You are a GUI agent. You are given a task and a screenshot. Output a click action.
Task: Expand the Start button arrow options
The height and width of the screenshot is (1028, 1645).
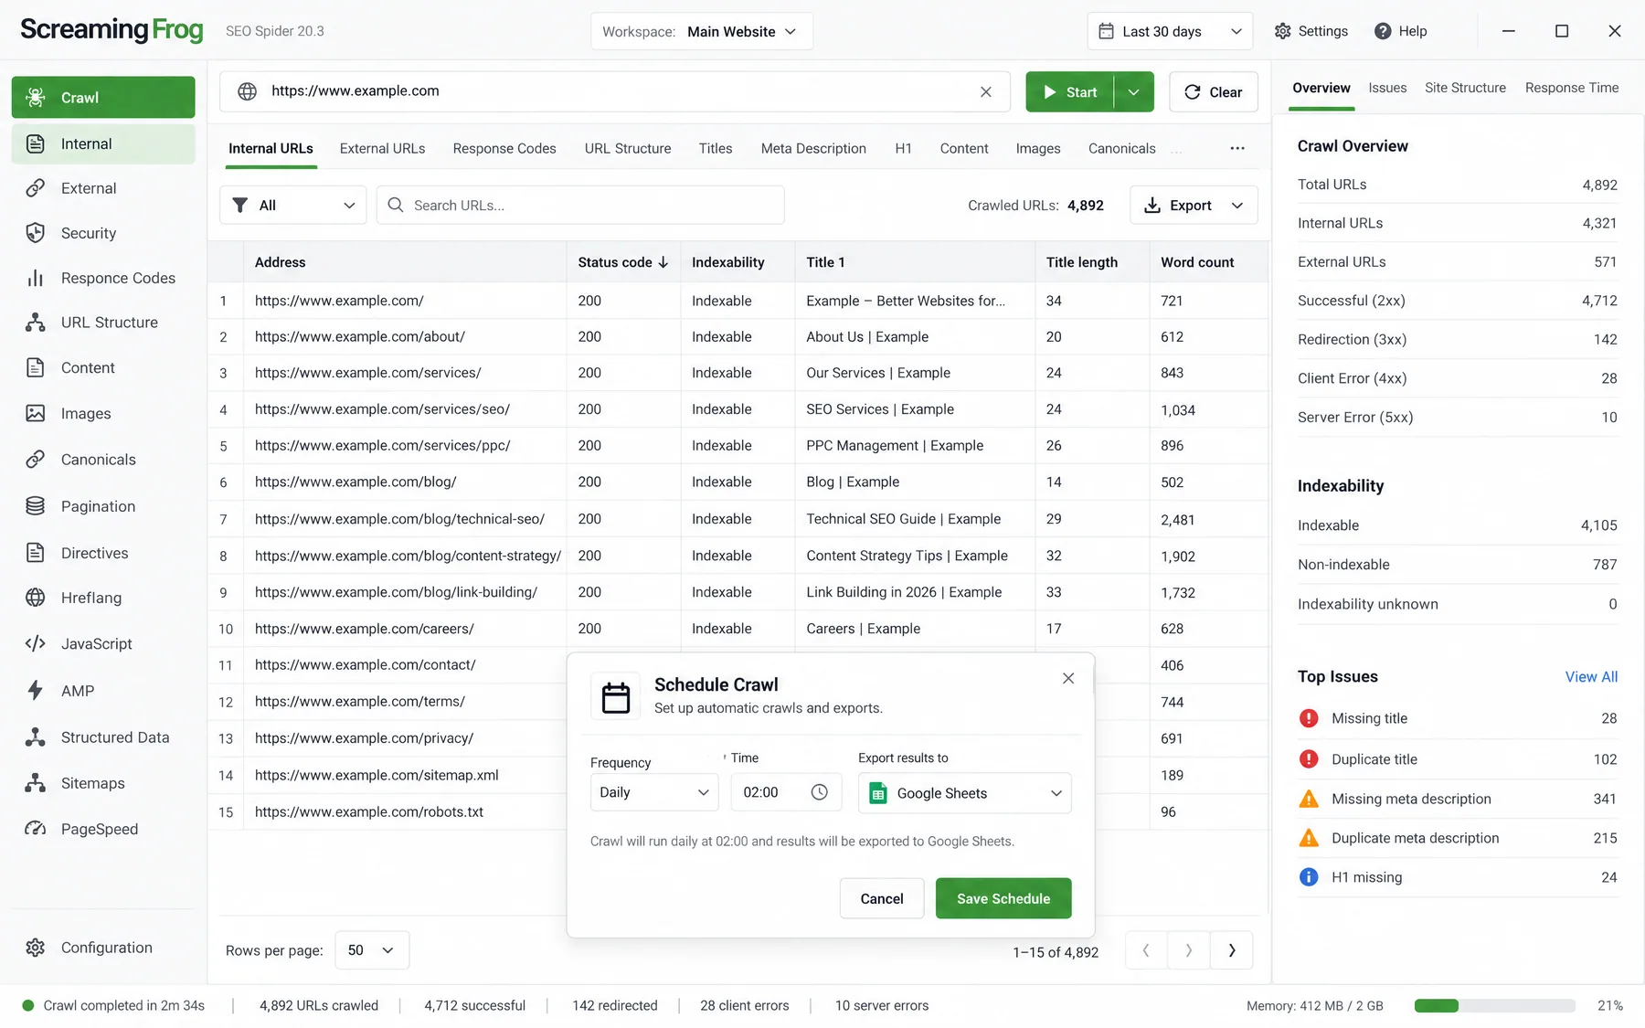pyautogui.click(x=1134, y=92)
